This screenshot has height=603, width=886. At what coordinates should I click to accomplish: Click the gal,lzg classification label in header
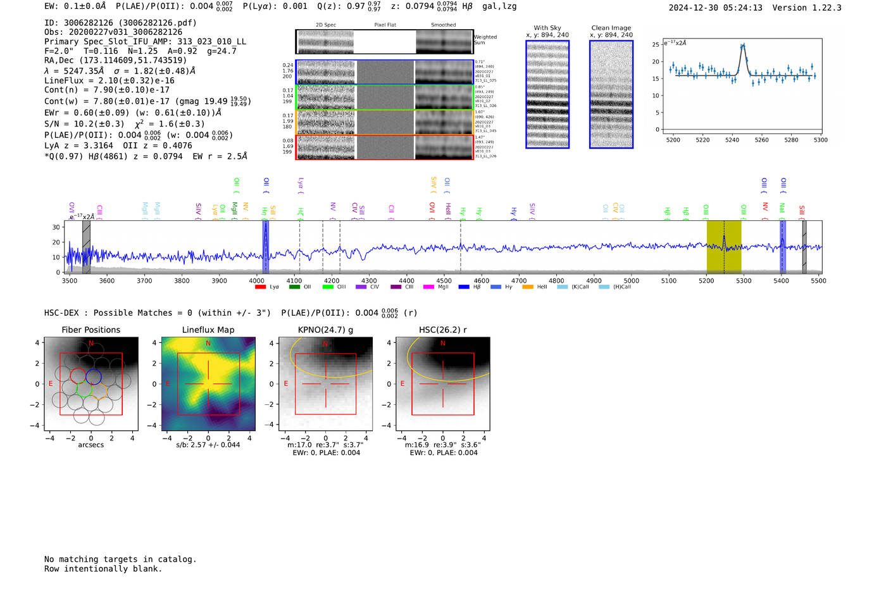[x=499, y=6]
